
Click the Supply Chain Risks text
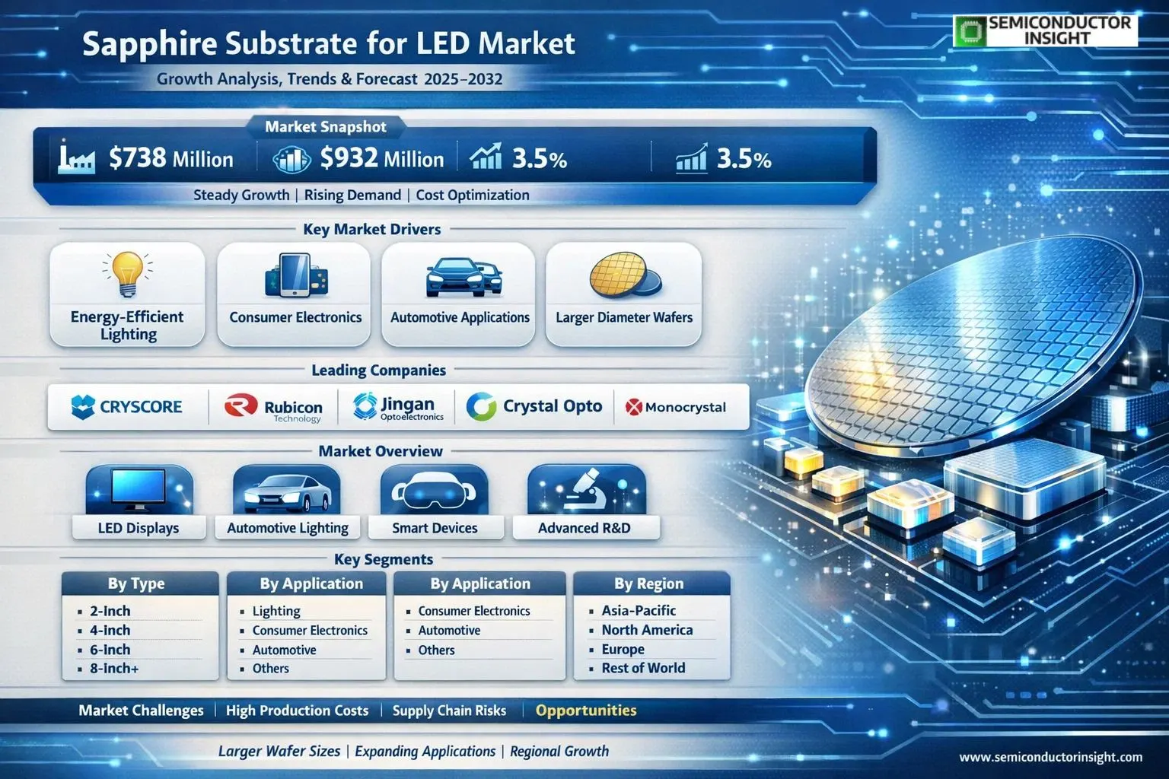tap(449, 711)
